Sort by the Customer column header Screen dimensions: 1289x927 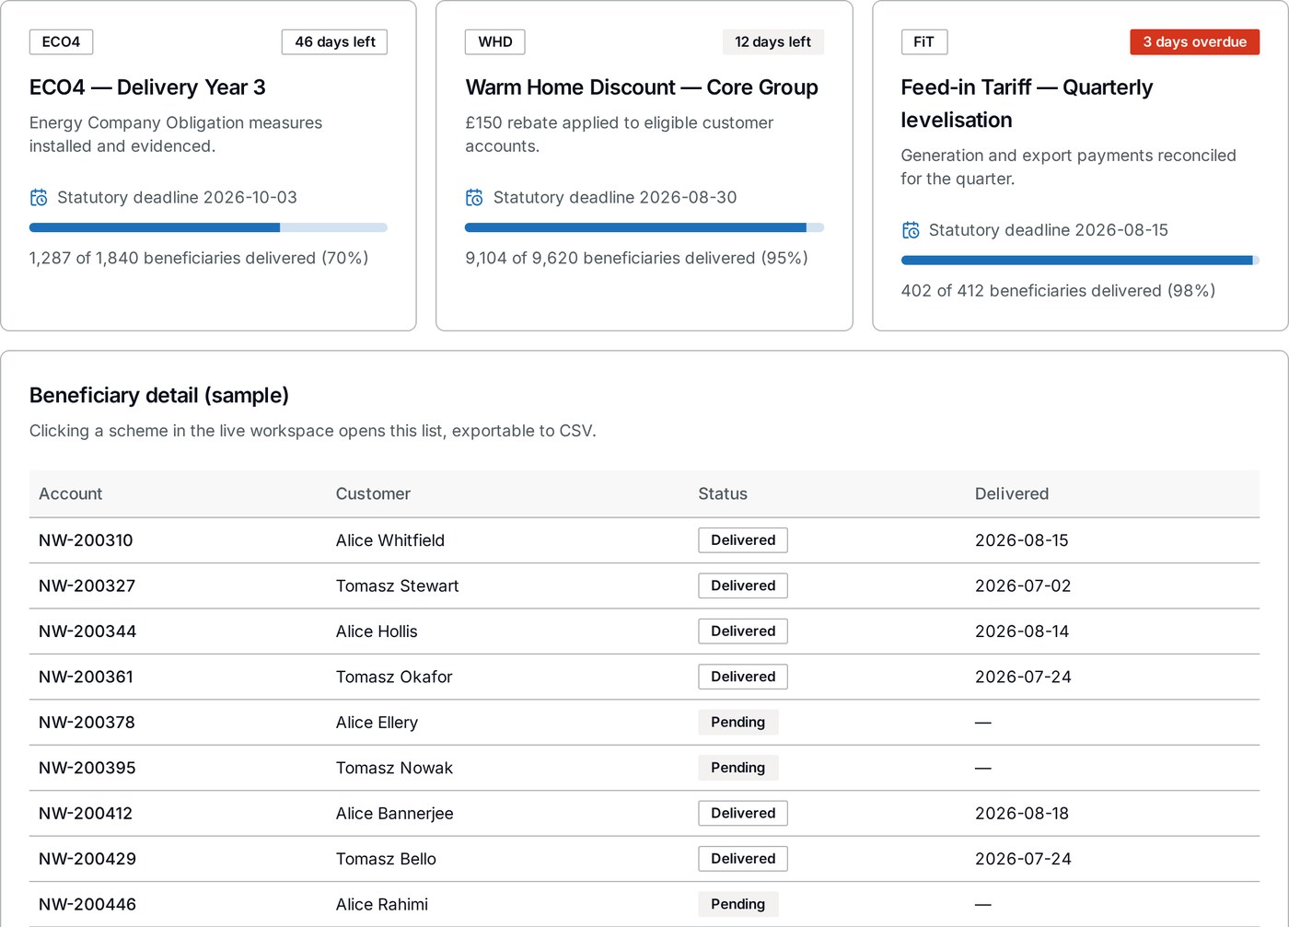[x=373, y=494]
